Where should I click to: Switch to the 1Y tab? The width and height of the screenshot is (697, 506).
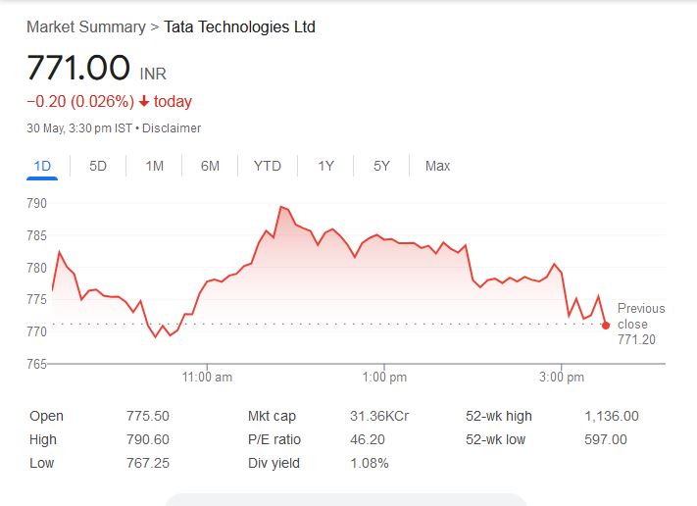point(326,166)
